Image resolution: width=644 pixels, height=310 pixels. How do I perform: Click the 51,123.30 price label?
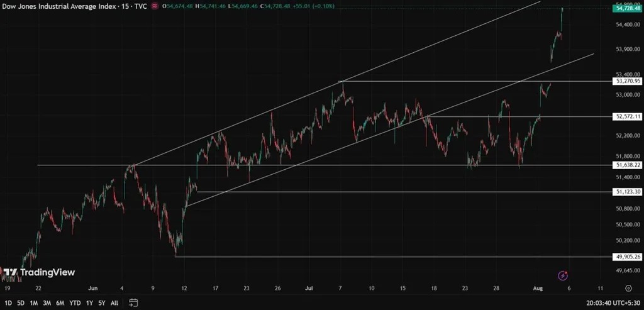coord(626,192)
